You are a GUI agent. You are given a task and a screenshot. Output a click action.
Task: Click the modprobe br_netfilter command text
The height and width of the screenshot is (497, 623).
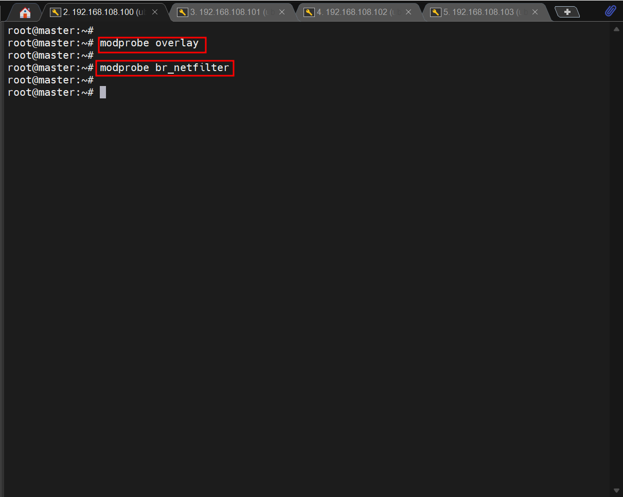[165, 68]
